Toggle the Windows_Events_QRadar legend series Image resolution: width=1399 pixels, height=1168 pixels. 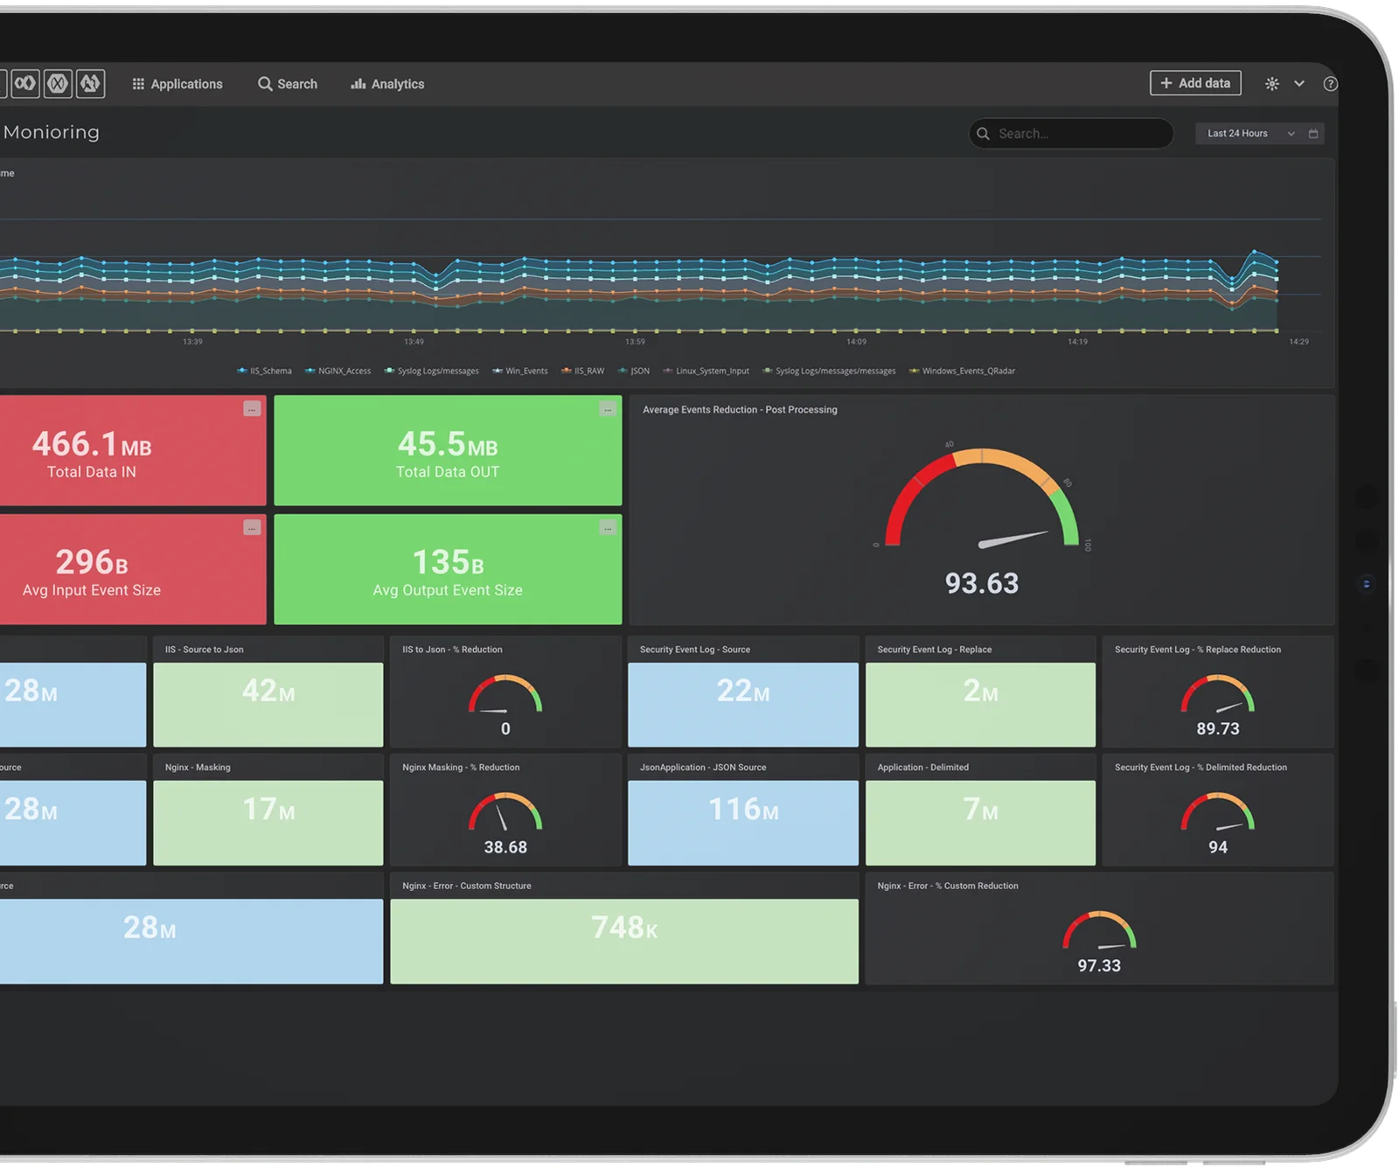point(962,371)
